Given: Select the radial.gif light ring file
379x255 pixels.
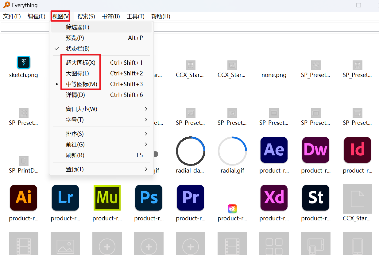Looking at the screenshot, I should (232, 151).
